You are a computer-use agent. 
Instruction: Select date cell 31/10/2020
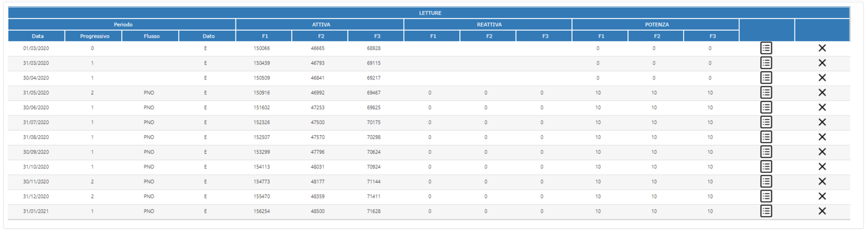[x=36, y=166]
